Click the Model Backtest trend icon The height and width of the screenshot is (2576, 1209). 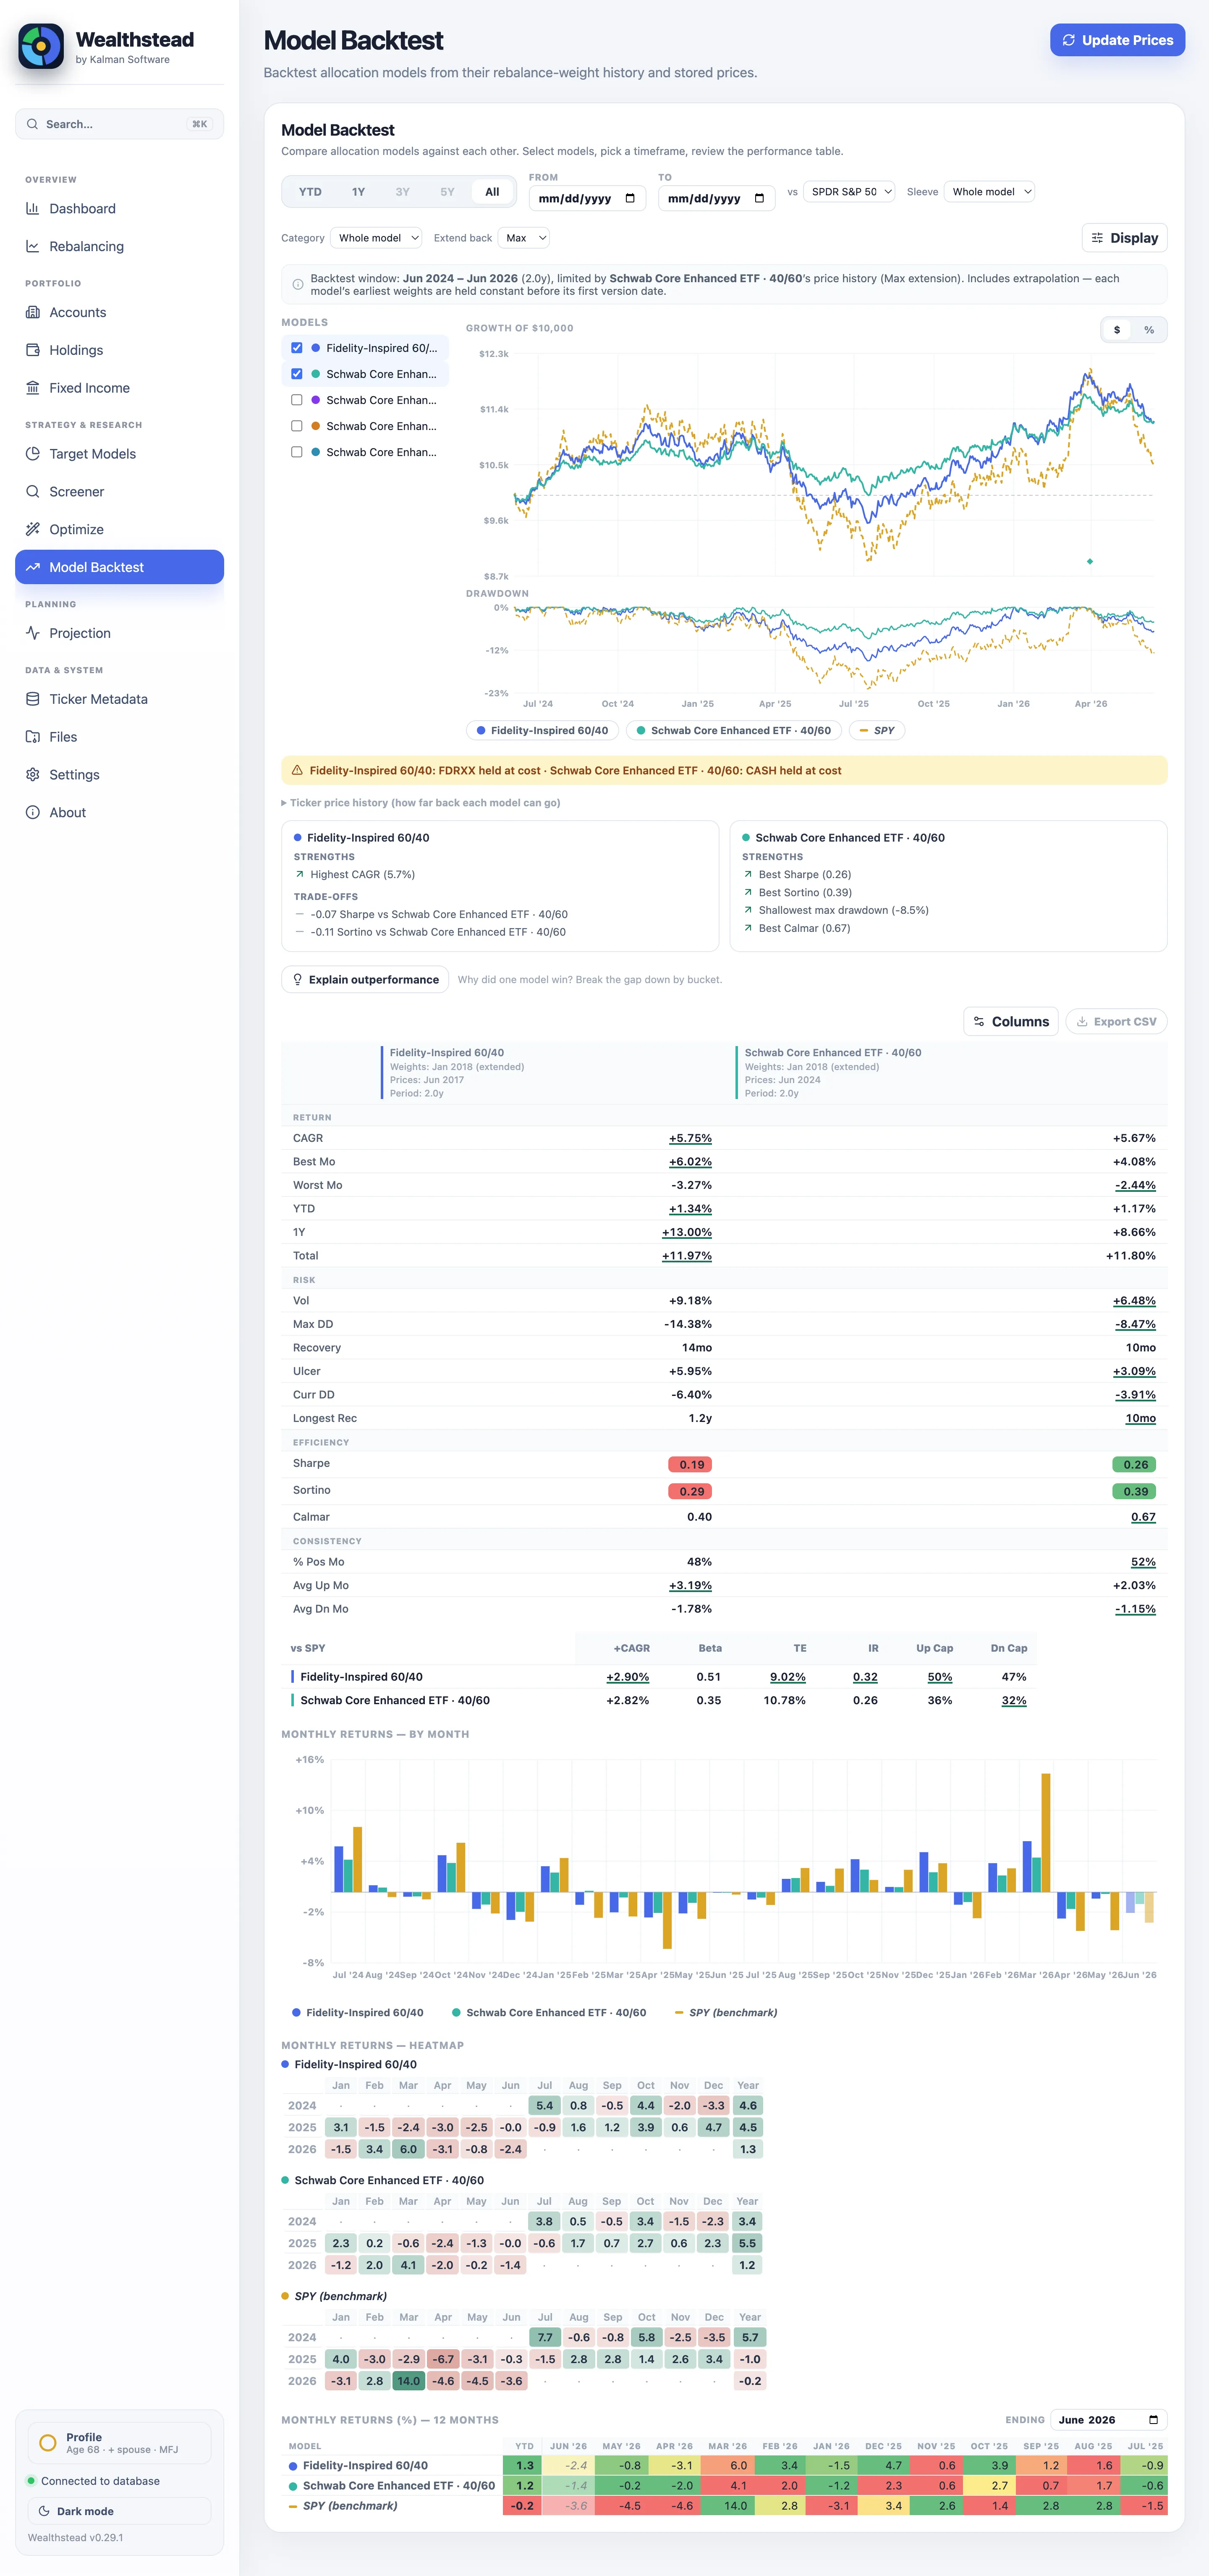pyautogui.click(x=33, y=567)
